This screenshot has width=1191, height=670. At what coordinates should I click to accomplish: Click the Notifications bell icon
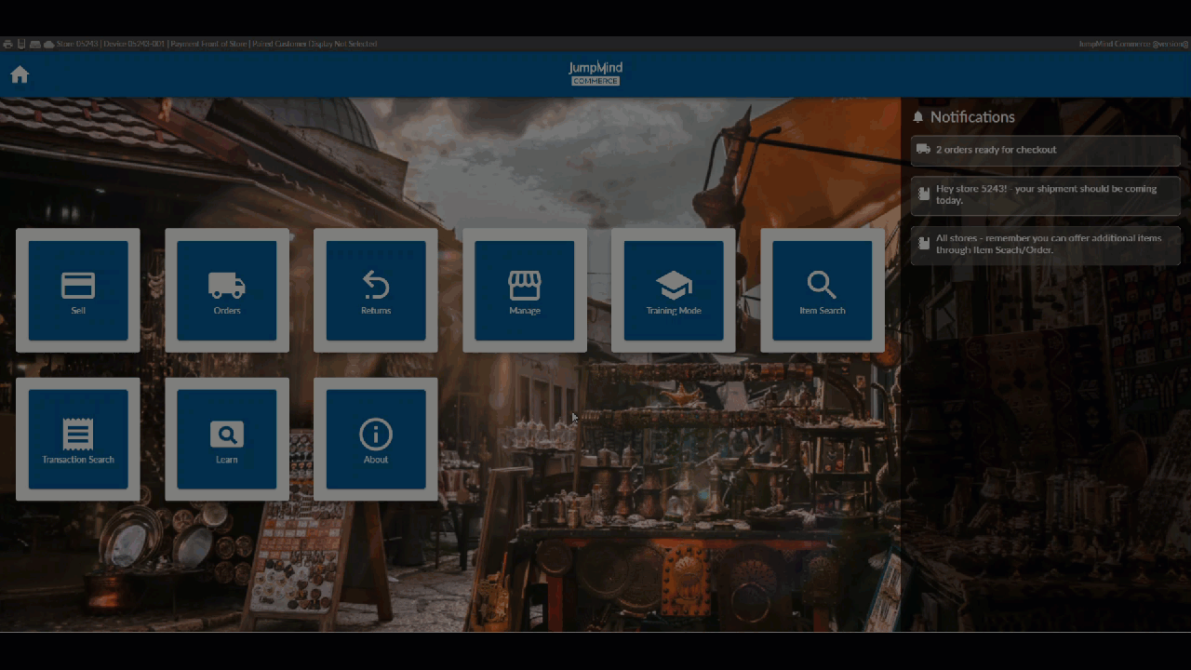[918, 117]
